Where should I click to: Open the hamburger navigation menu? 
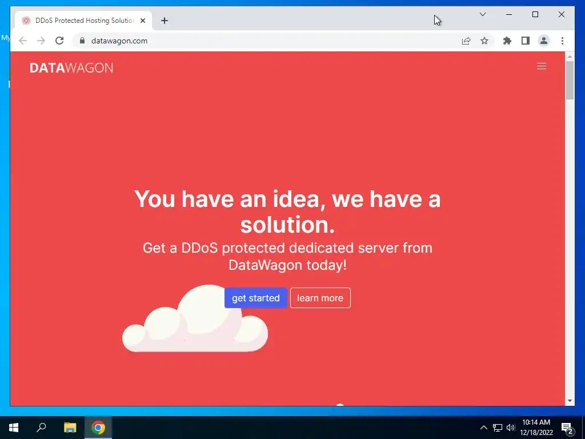(542, 66)
